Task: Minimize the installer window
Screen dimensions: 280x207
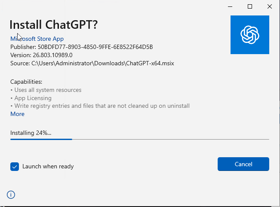Action: tap(230, 6)
